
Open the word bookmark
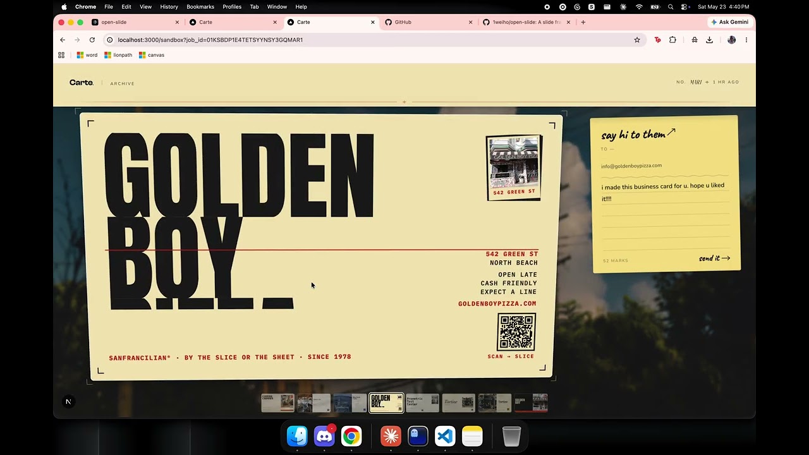tap(87, 55)
